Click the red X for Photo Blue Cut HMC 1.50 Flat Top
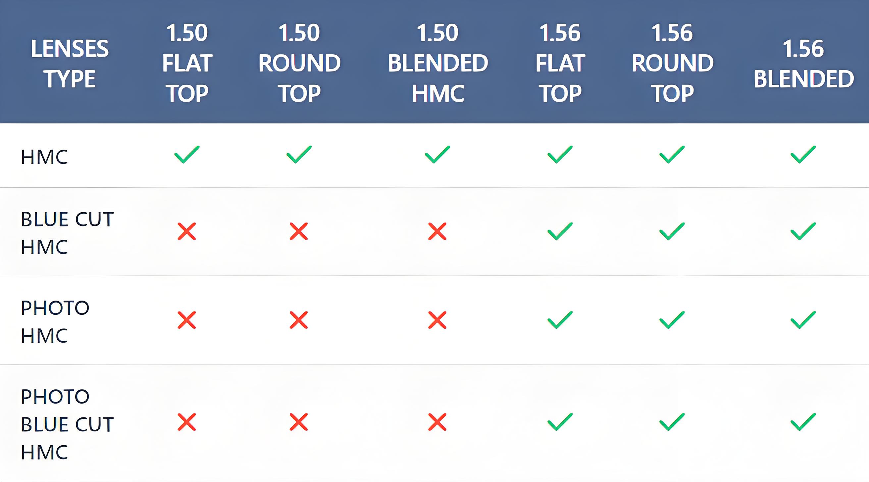Image resolution: width=869 pixels, height=482 pixels. pyautogui.click(x=186, y=422)
